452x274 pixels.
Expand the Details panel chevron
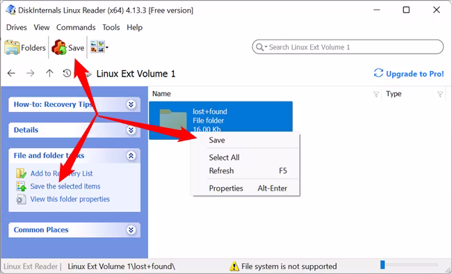pyautogui.click(x=131, y=130)
